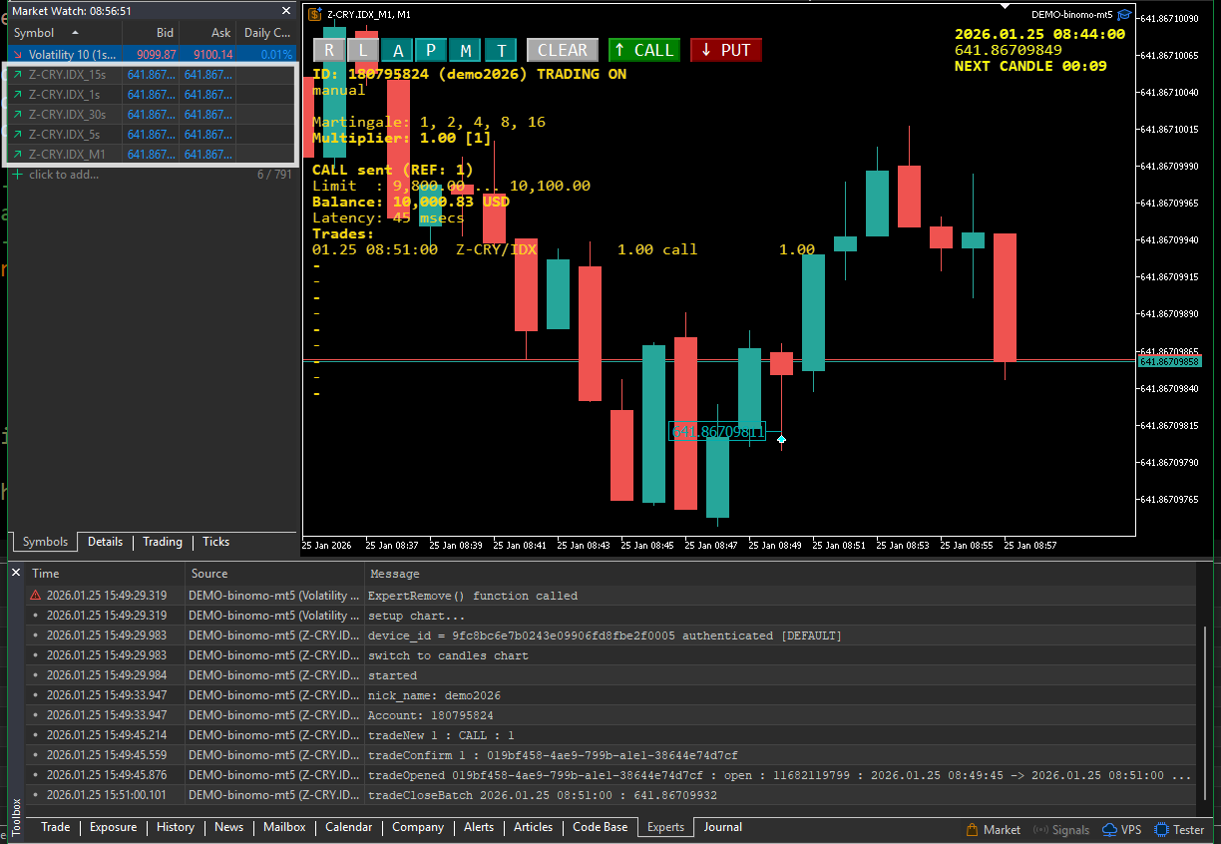The image size is (1221, 844).
Task: Open the Code Base tab in the Toolbox
Action: (601, 827)
